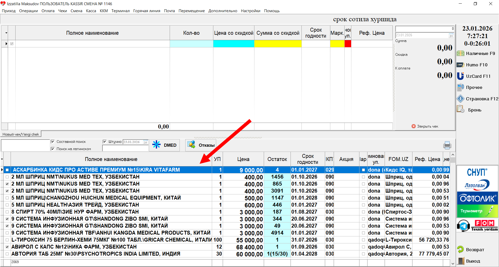
Task: Uncheck the Штучно checkbox
Action: (104, 142)
